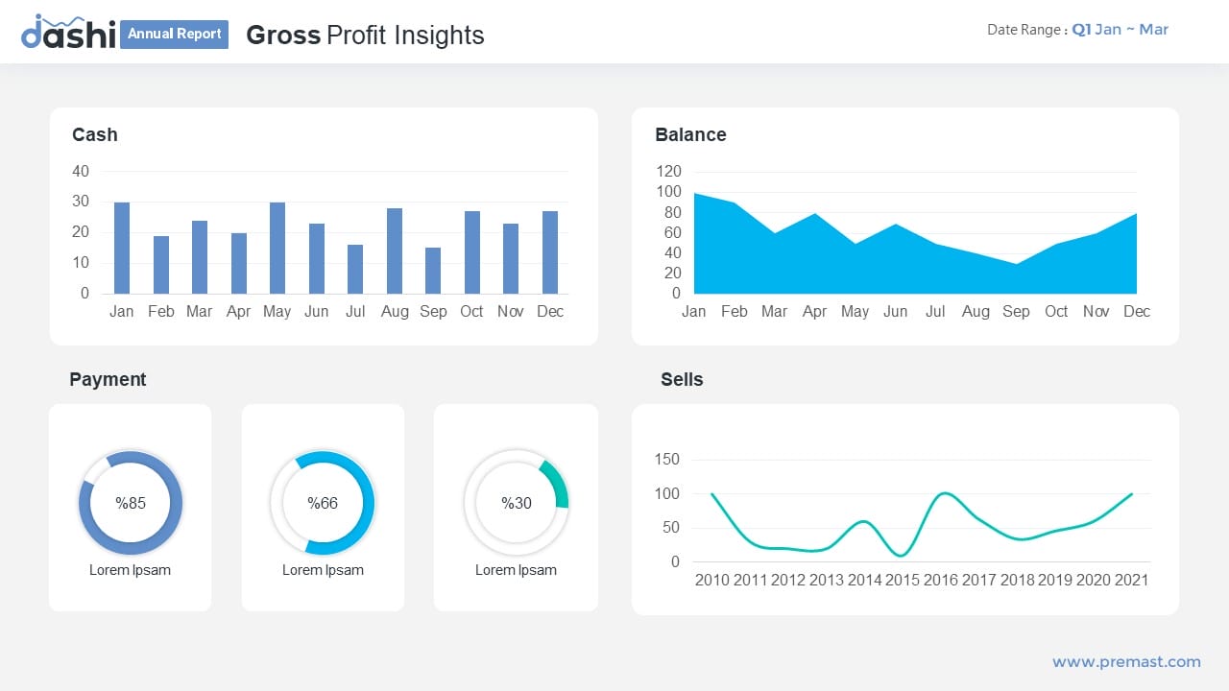Click the Apr label under Balance chart

pyautogui.click(x=814, y=311)
